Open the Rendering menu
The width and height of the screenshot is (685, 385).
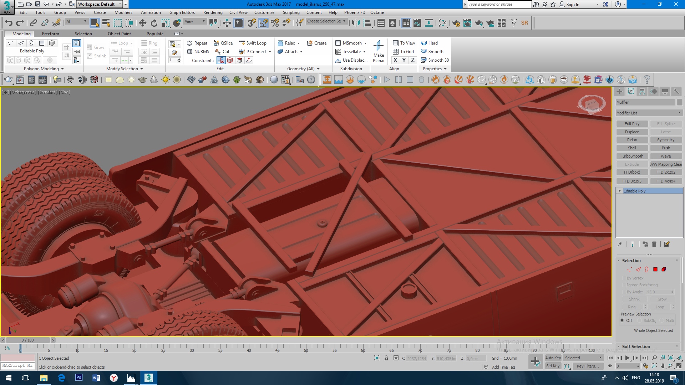(213, 12)
